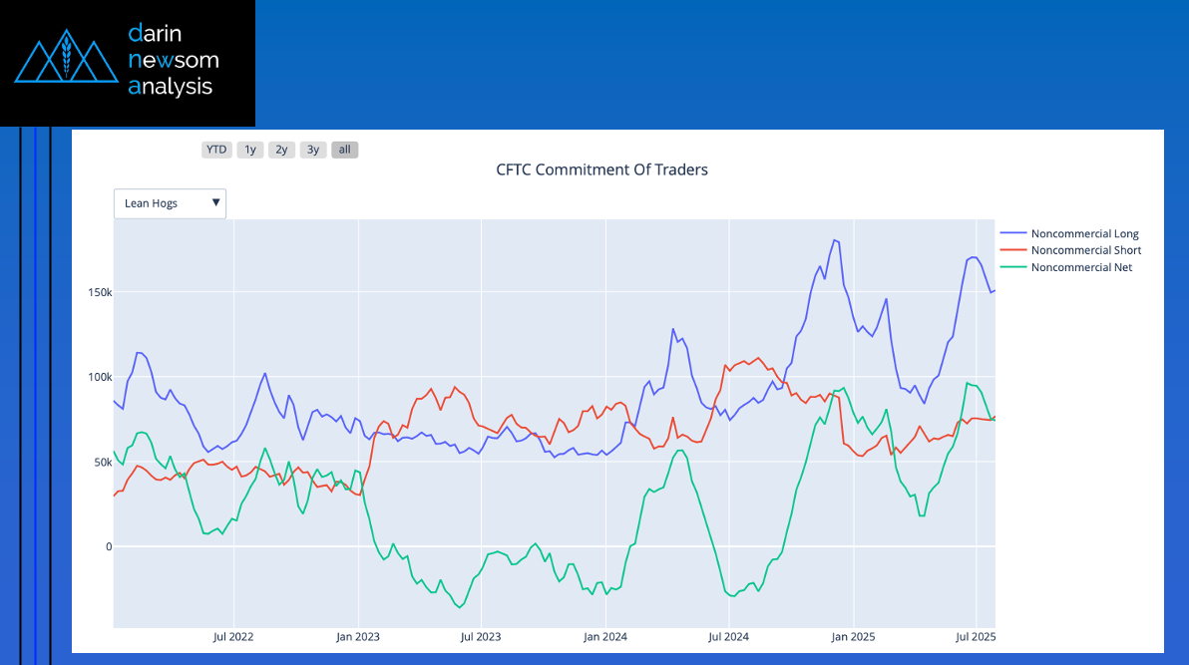Click the CFTC Commitment Of Traders chart title
The height and width of the screenshot is (665, 1189).
(601, 169)
